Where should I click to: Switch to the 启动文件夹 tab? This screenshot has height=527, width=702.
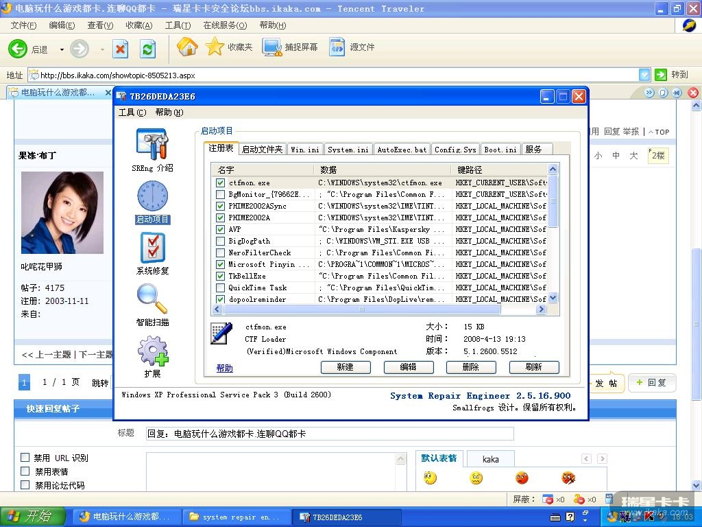pyautogui.click(x=262, y=149)
